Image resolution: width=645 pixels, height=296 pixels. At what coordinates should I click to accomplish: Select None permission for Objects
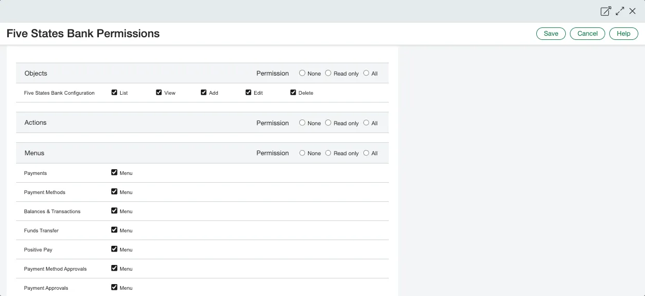pyautogui.click(x=302, y=73)
